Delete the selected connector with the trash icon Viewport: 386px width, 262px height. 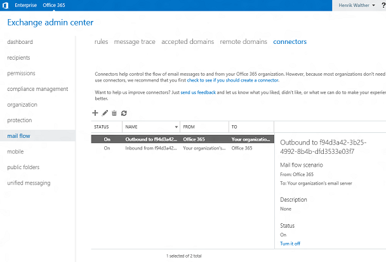point(114,113)
